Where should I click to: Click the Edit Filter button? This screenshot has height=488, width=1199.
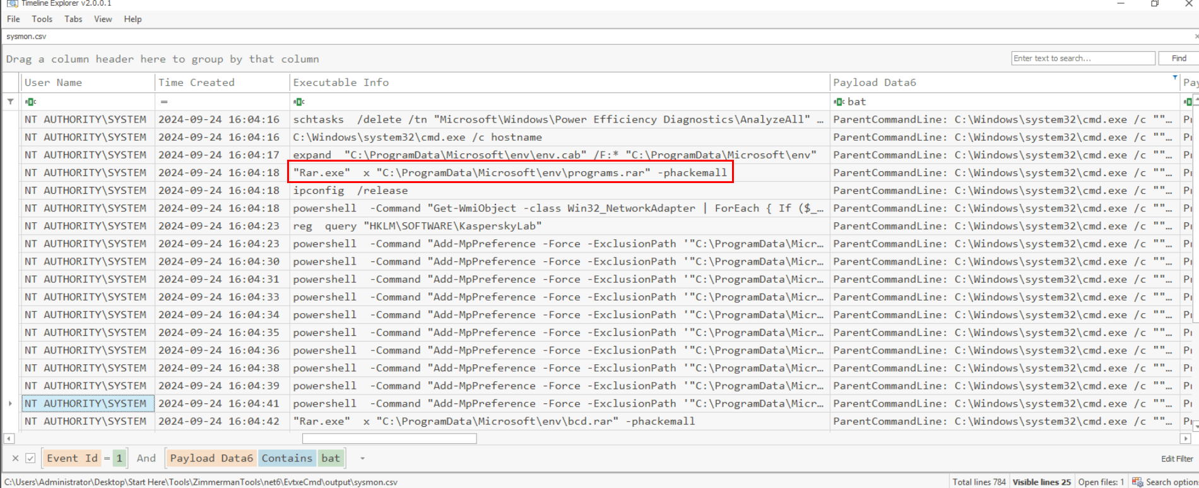point(1176,459)
